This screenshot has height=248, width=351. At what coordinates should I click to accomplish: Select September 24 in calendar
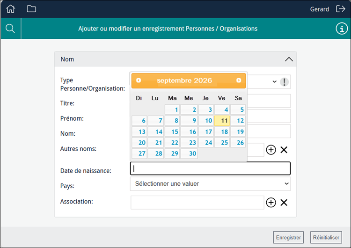tap(206, 143)
